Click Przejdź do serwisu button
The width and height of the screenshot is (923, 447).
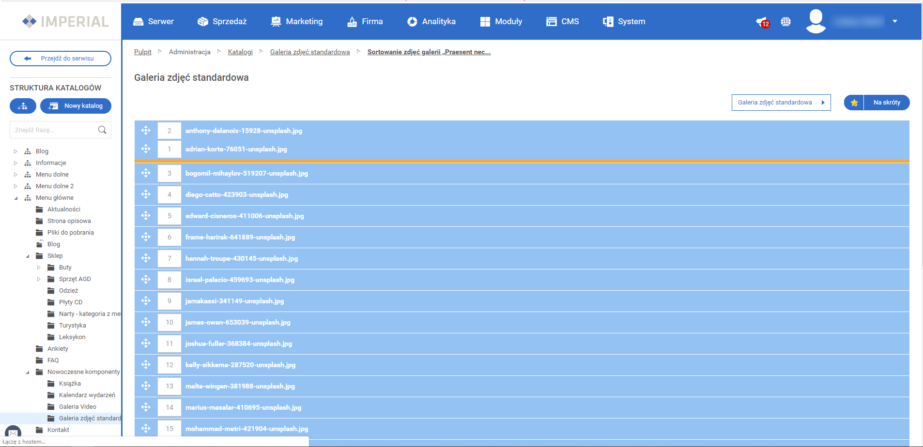[x=61, y=59]
